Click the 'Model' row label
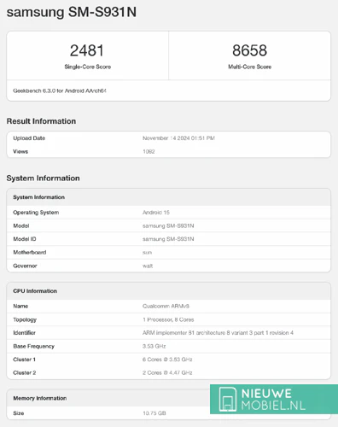Image resolution: width=338 pixels, height=427 pixels. point(21,225)
